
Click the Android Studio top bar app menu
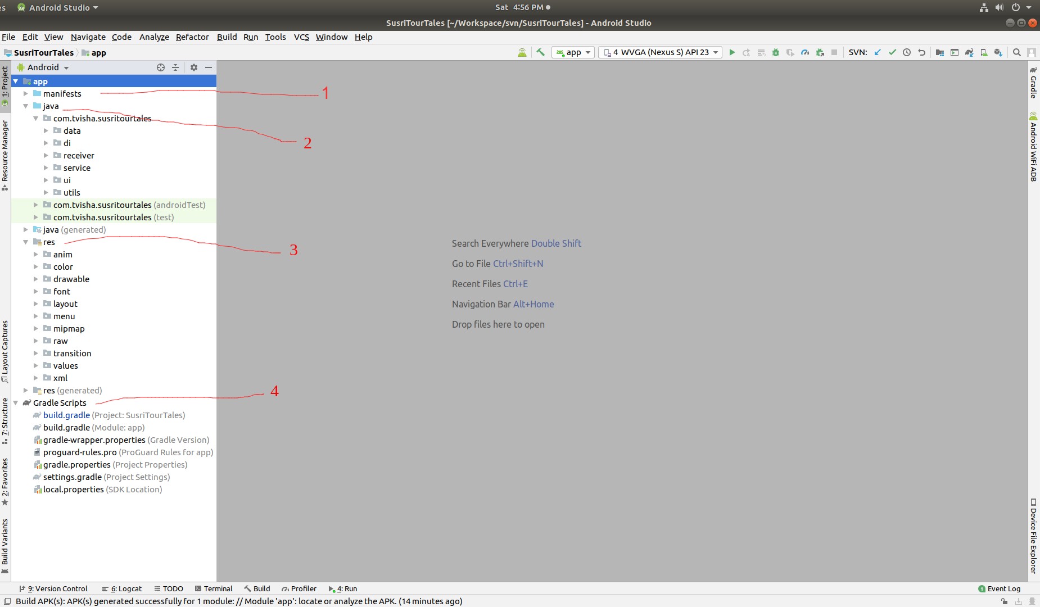57,7
